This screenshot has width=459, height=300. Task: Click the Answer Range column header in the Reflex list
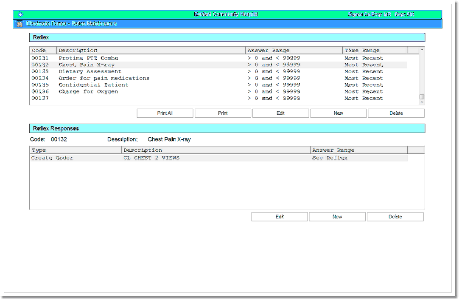coord(294,51)
